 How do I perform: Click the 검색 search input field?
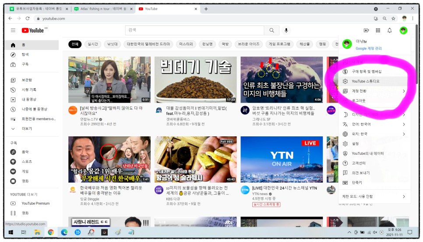tap(194, 30)
